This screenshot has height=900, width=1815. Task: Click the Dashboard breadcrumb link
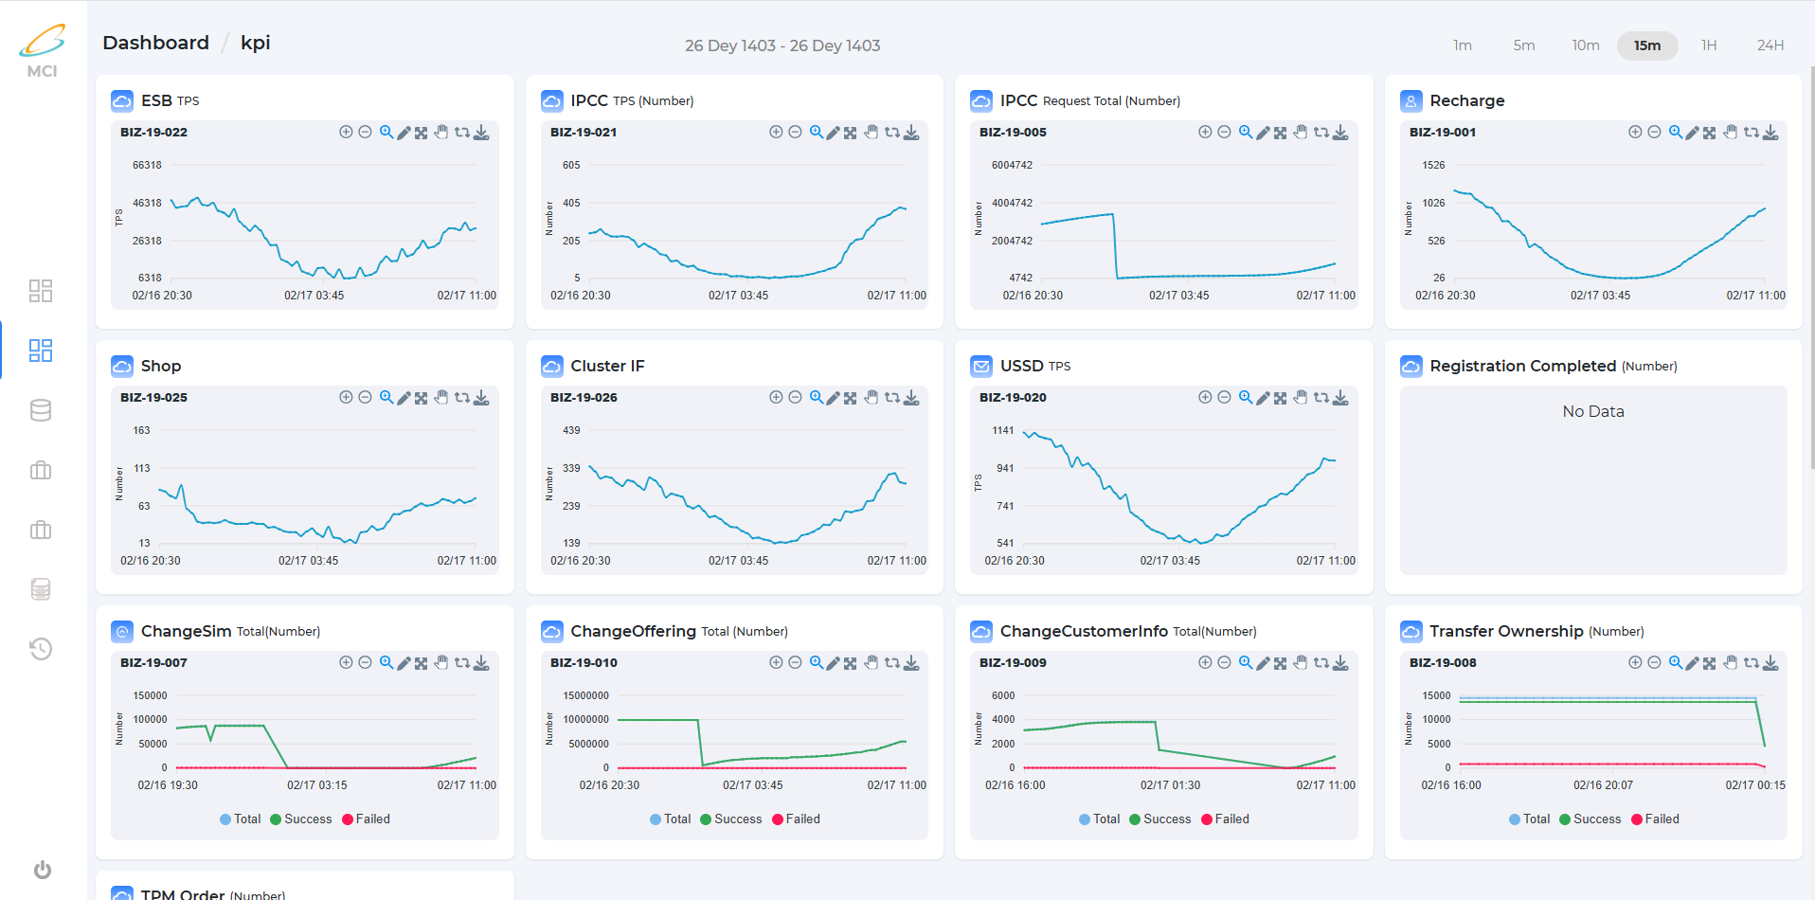(x=155, y=43)
